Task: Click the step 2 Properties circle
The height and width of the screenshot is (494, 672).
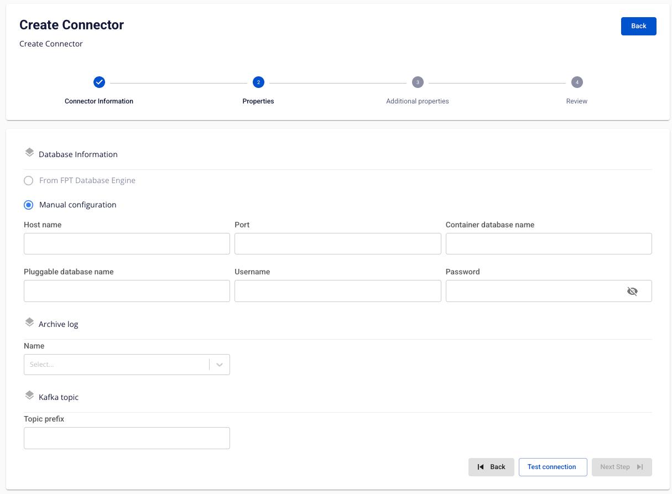Action: (x=258, y=82)
